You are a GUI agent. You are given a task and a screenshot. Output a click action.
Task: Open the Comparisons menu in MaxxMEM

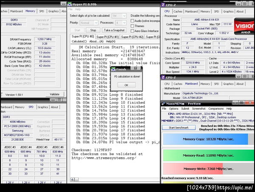pos(216,109)
